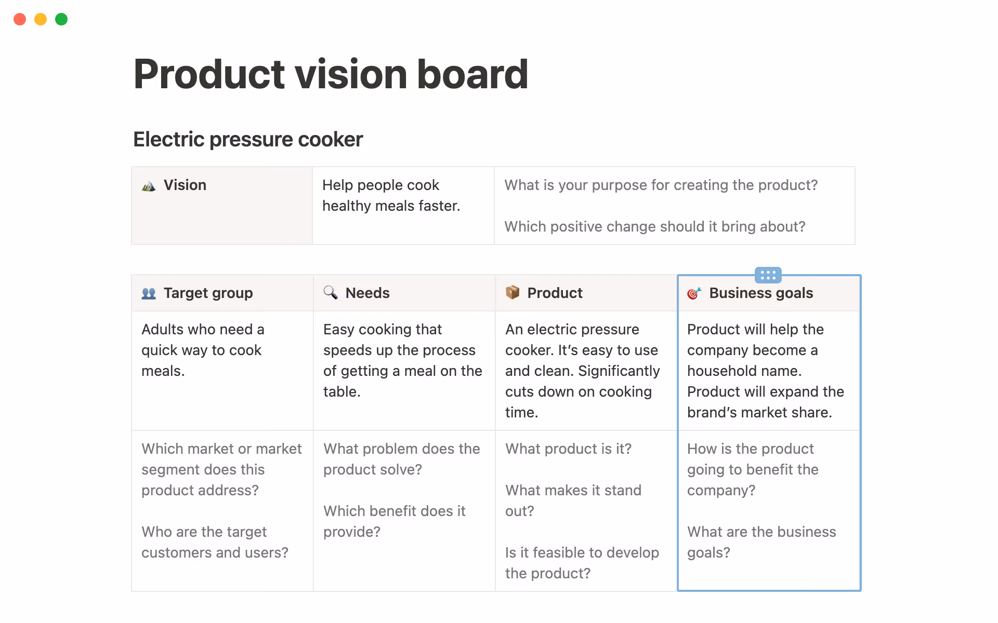The image size is (998, 623).
Task: Select the 'Adults who need a quick way' cell
Action: tap(203, 350)
